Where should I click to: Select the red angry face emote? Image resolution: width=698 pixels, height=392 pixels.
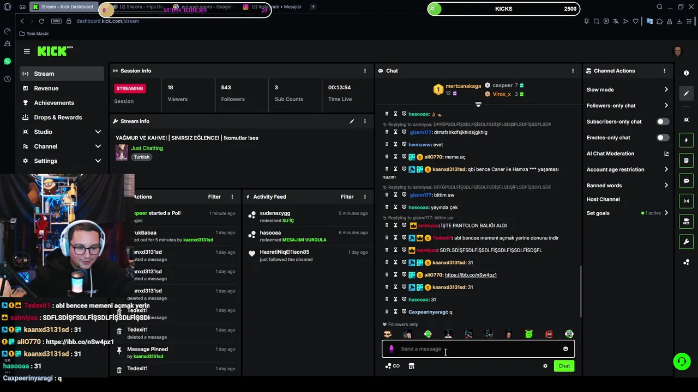coord(549,334)
